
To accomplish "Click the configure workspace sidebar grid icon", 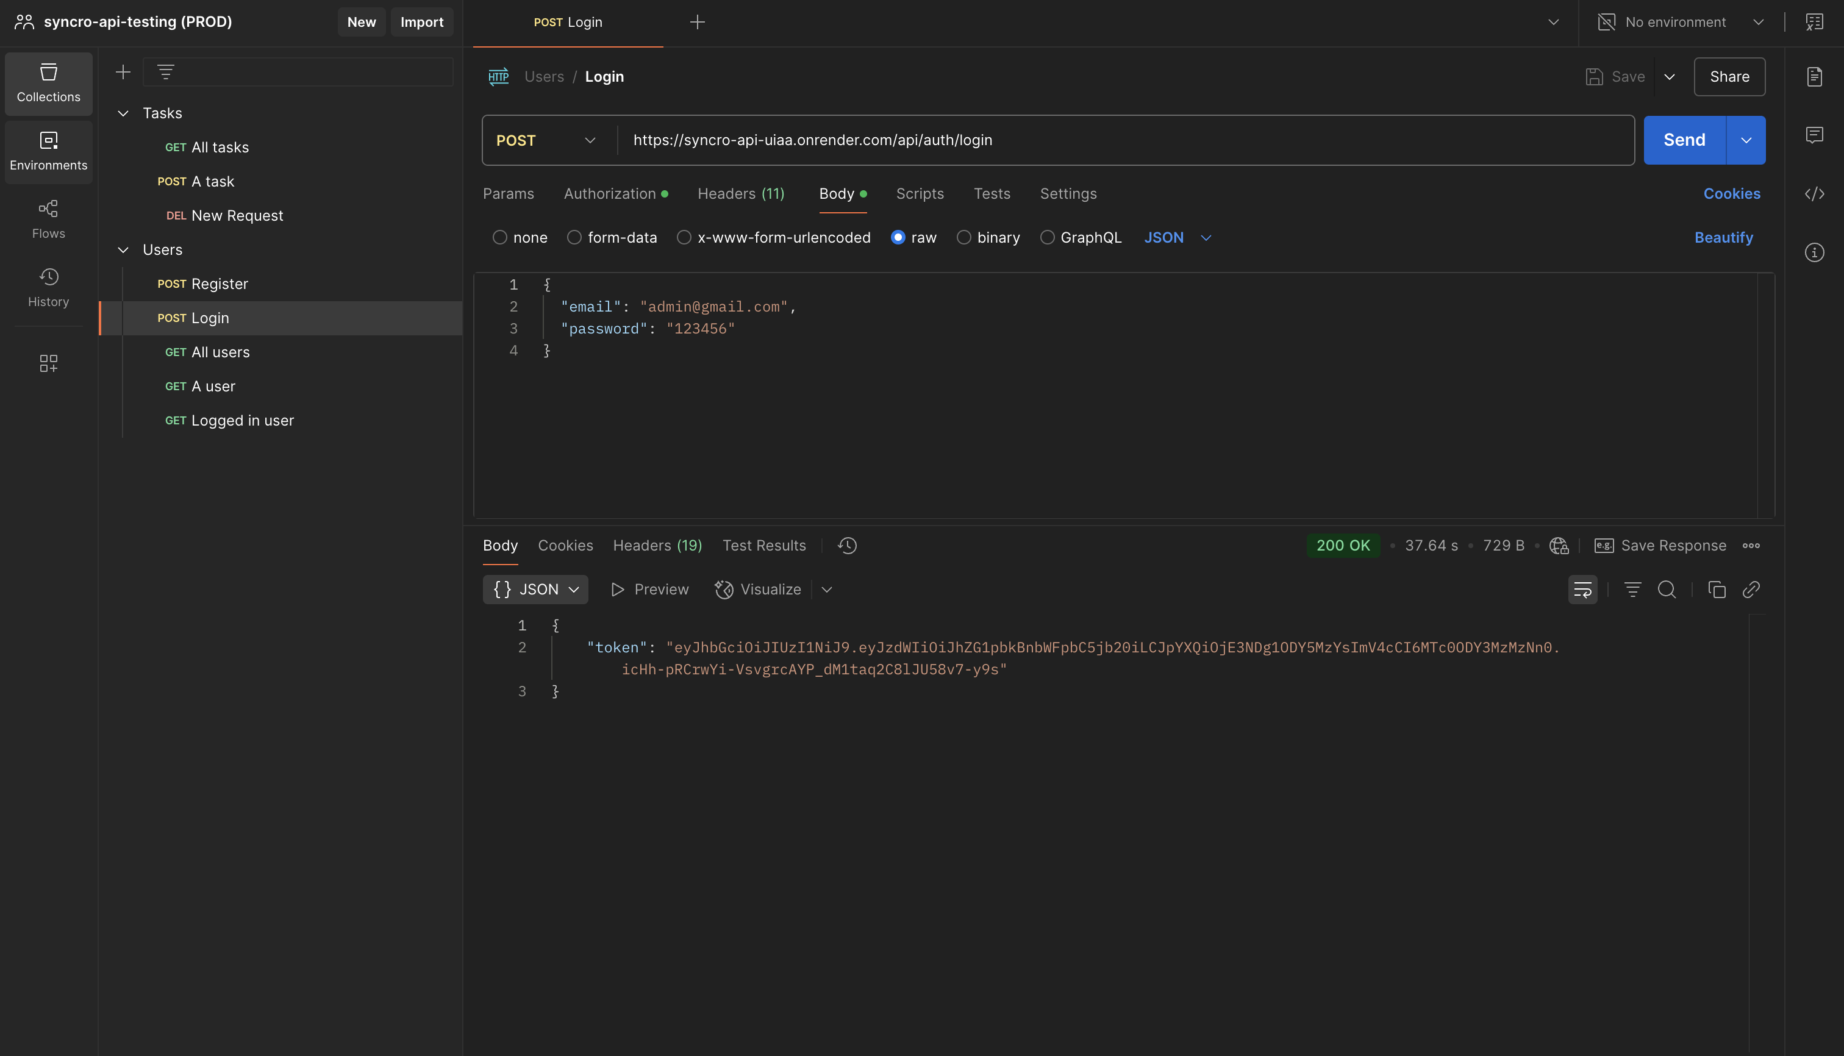I will pos(49,363).
